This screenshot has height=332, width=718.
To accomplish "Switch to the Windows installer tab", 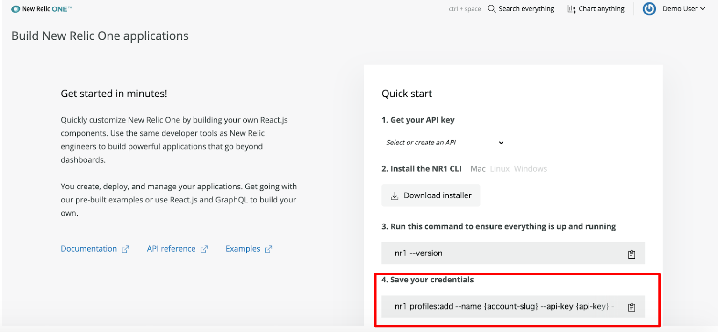I will click(x=531, y=169).
